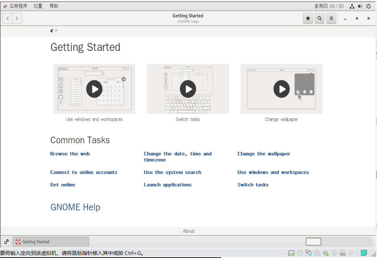Click the VM printer status icon

pyautogui.click(x=317, y=253)
